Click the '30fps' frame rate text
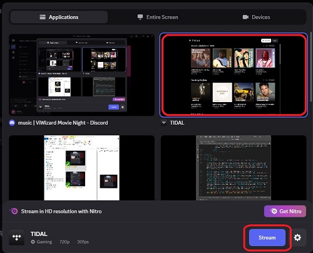Screen dimensions: 313x253 click(x=83, y=242)
